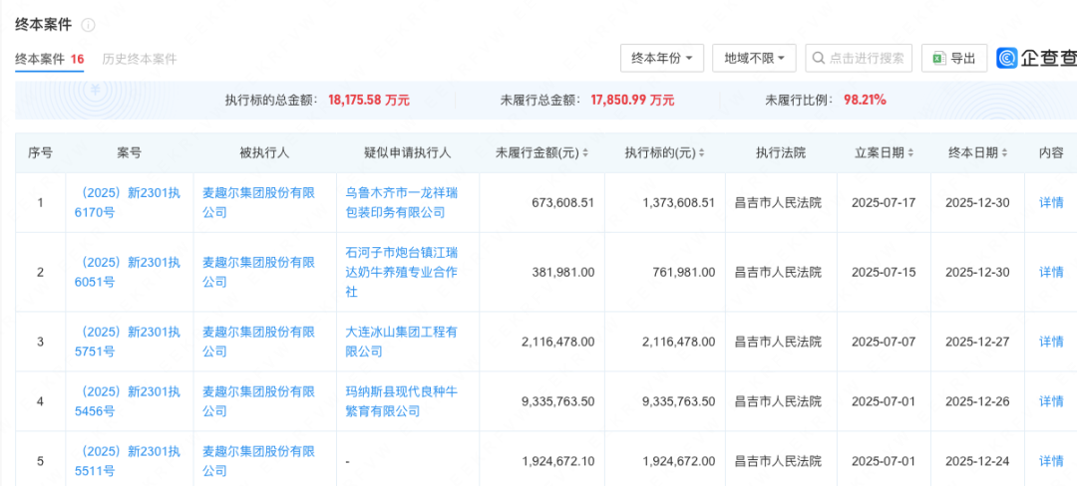
Task: Sort by 执行标的 column arrows
Action: coord(703,153)
